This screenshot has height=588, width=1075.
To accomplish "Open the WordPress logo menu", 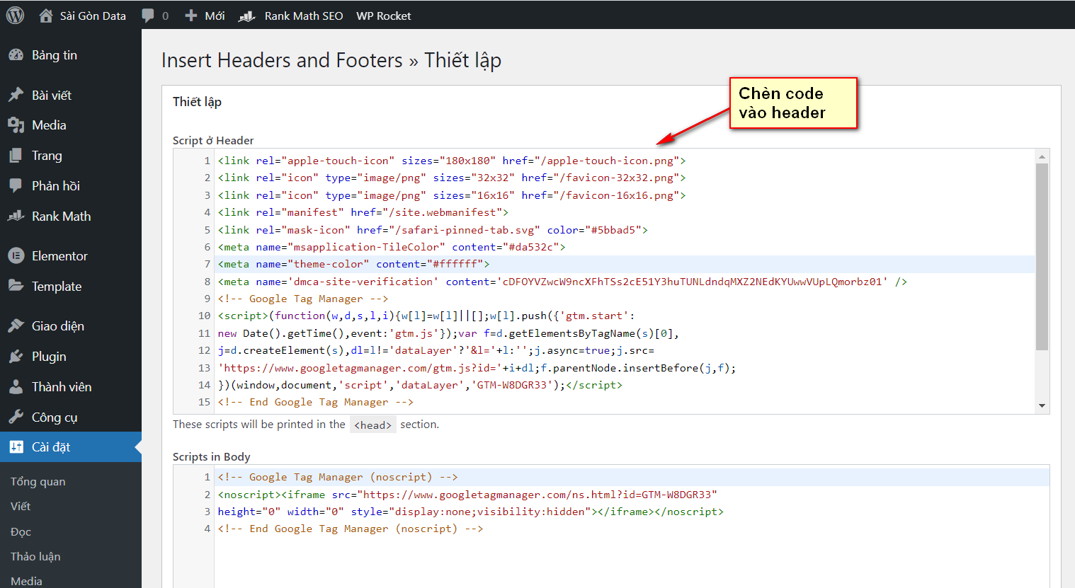I will click(15, 15).
